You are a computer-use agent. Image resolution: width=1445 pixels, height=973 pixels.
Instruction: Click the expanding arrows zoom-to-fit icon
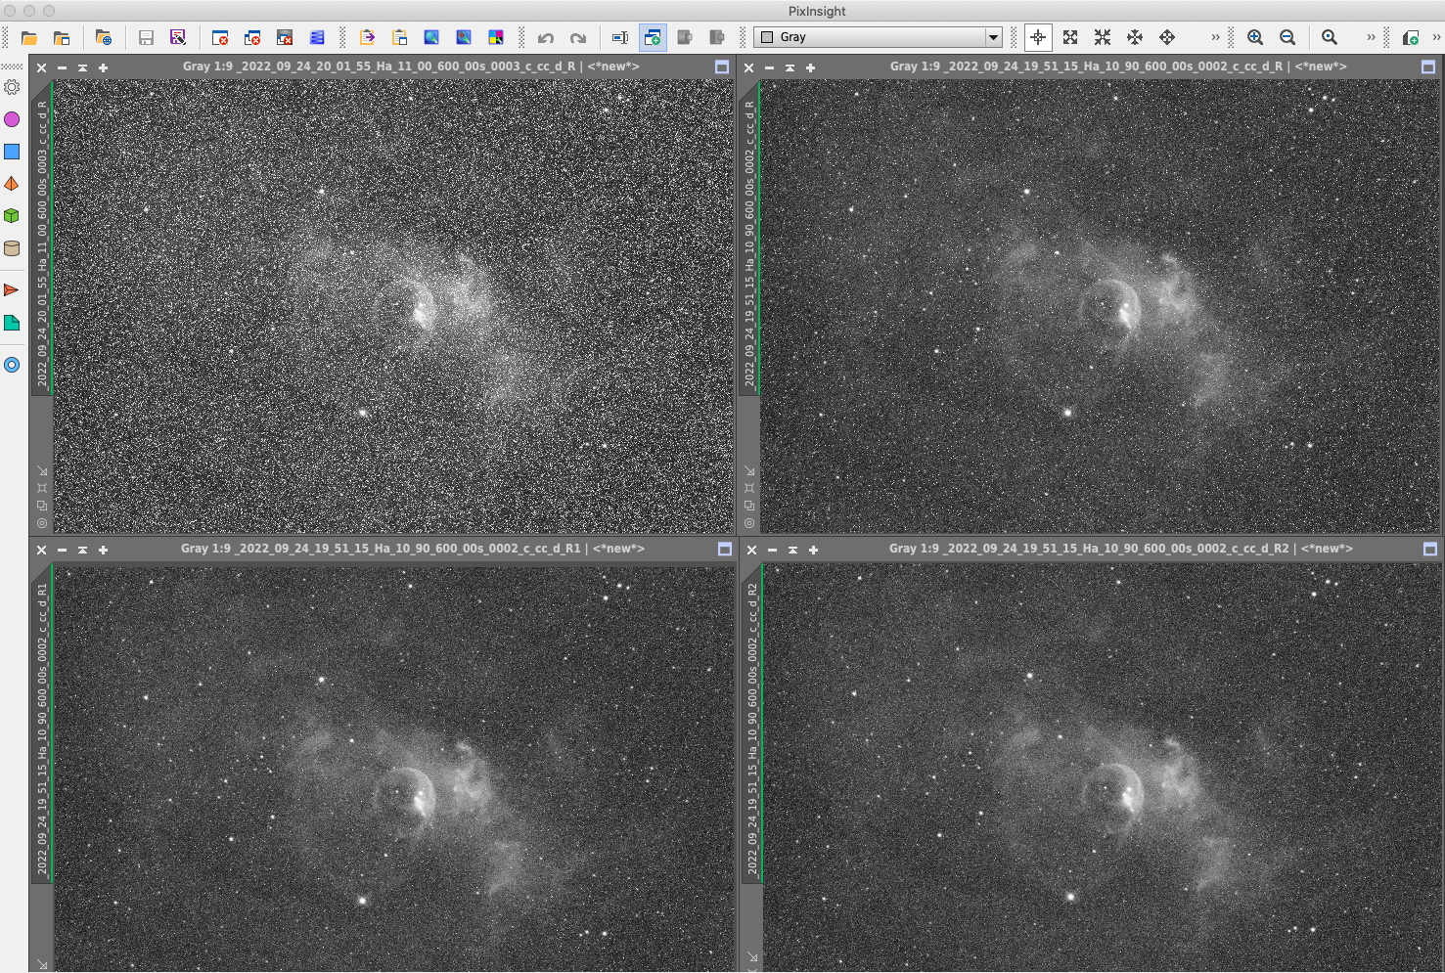click(x=1070, y=37)
